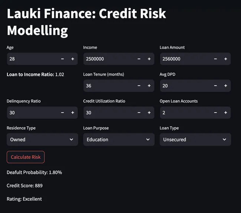The image size is (241, 213).
Task: Decrease Avg DPD using minus icon
Action: pos(215,86)
